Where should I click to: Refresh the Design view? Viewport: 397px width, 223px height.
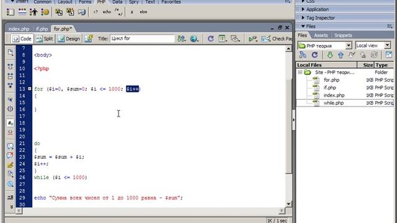click(210, 38)
